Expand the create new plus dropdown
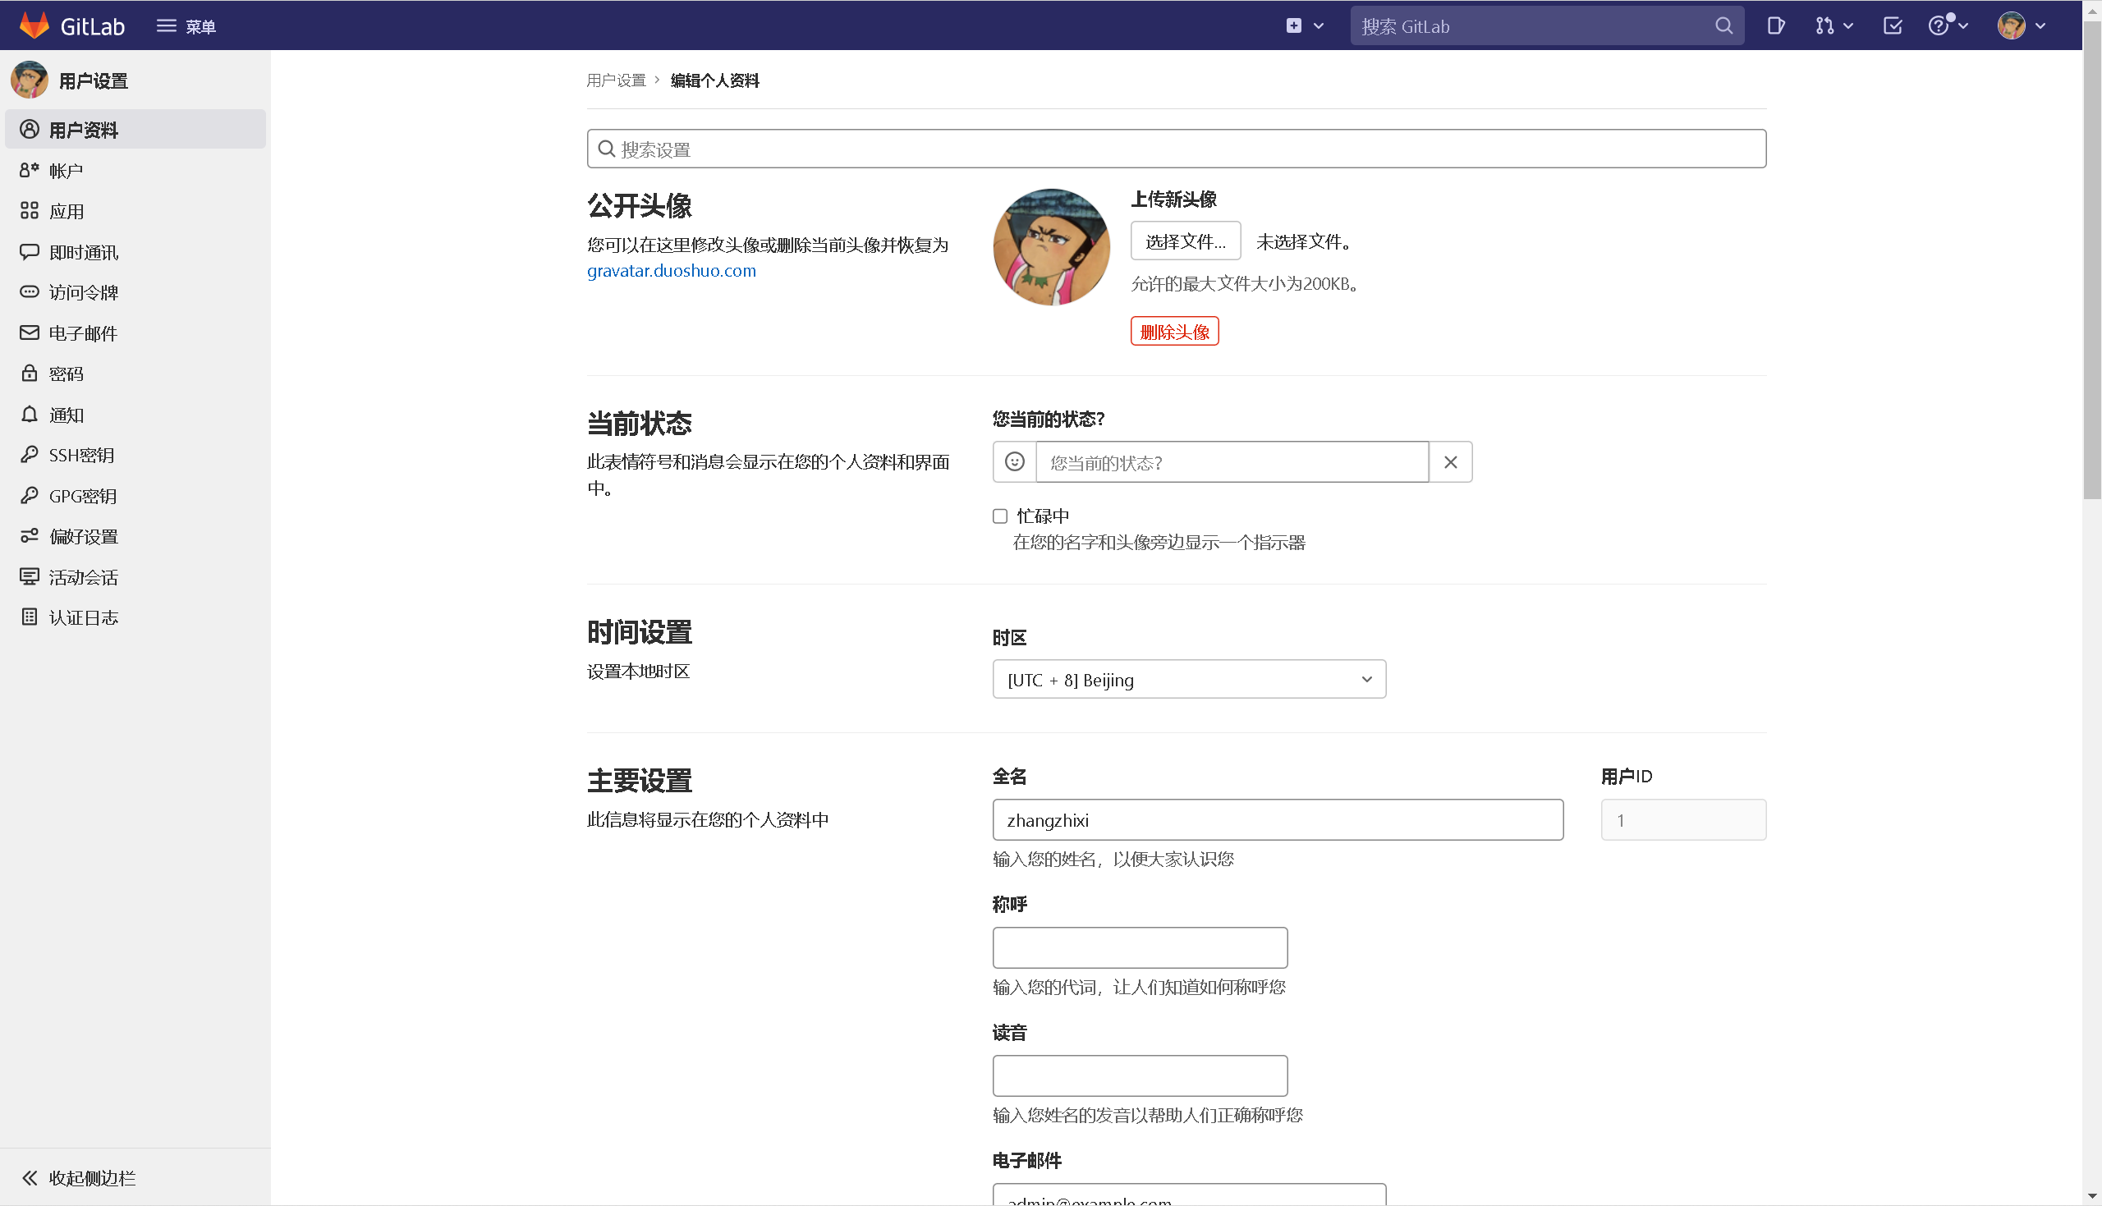Viewport: 2102px width, 1206px height. click(1305, 25)
